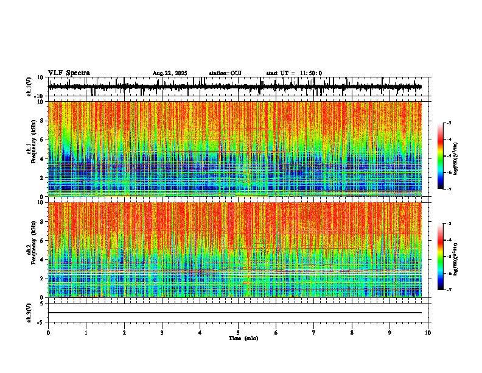Click the "8" kHz tick on ch.1 frequency axis
This screenshot has width=482, height=373.
point(43,121)
